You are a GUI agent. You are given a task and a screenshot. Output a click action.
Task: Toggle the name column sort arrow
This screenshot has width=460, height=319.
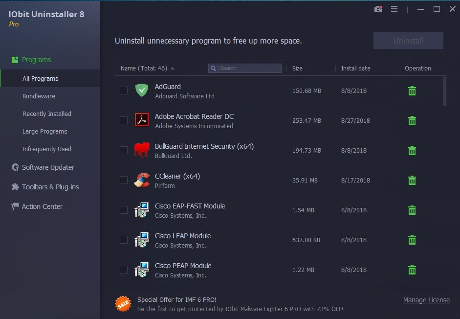(x=173, y=68)
